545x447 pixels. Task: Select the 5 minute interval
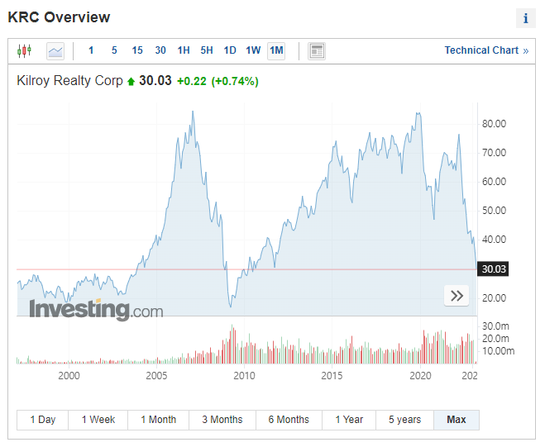(x=114, y=50)
